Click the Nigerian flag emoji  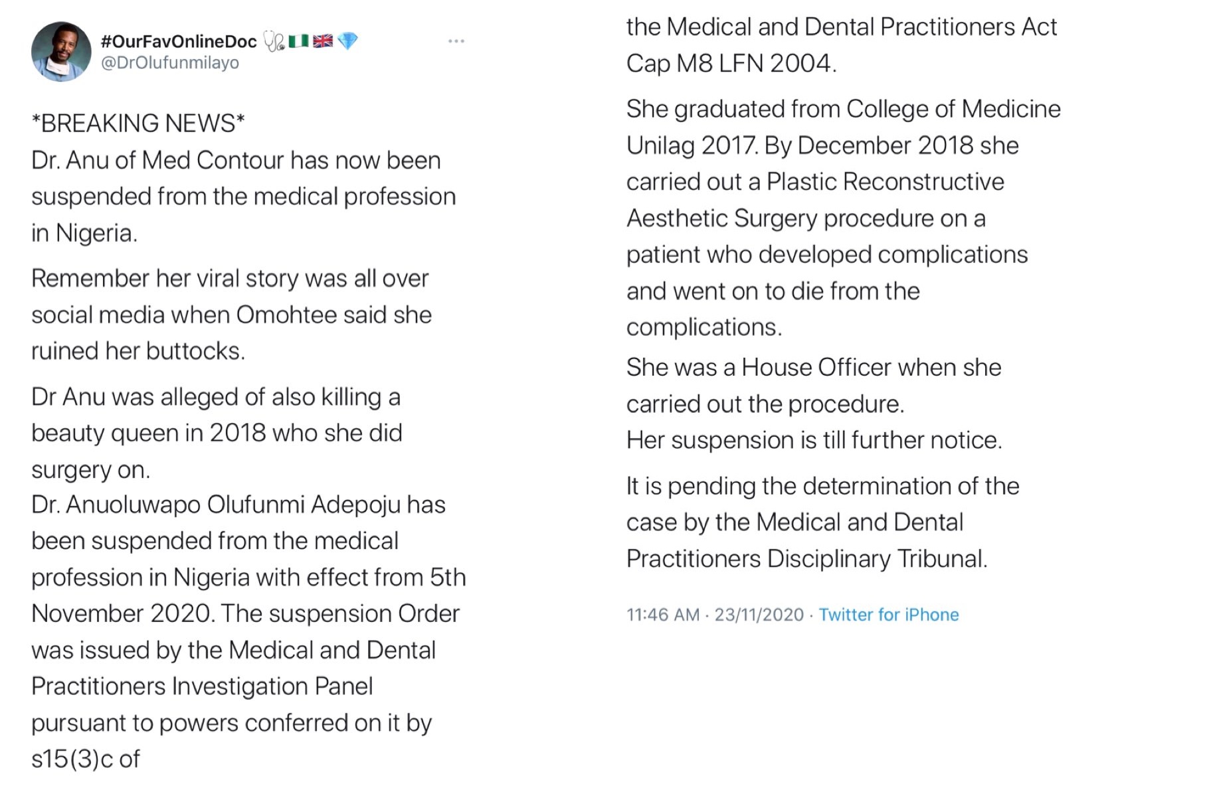tap(298, 41)
